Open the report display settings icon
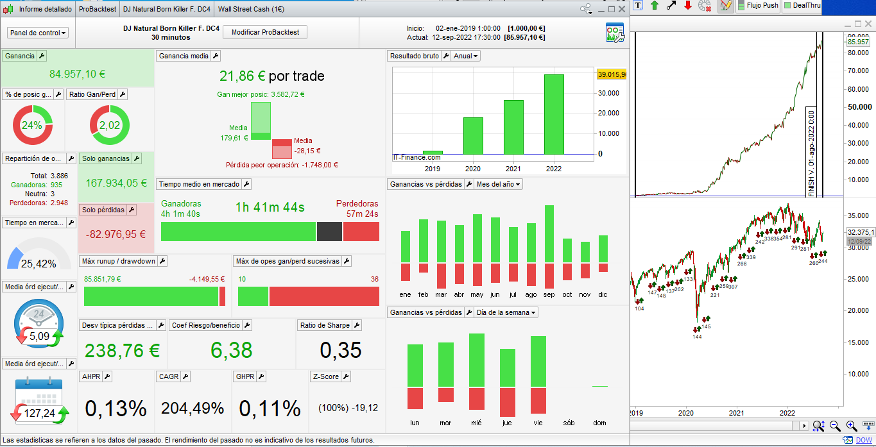Screen dimensions: 876x447 click(615, 32)
